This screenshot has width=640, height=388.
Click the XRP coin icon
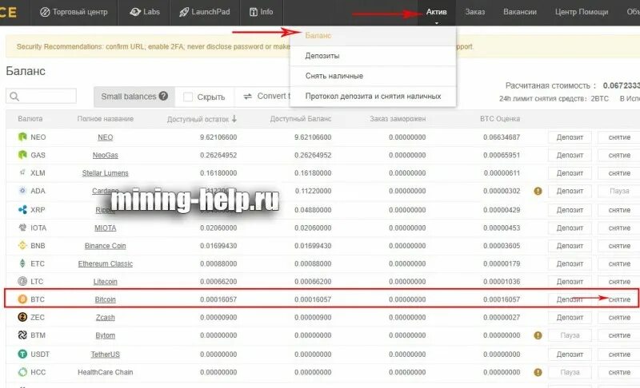pyautogui.click(x=22, y=210)
